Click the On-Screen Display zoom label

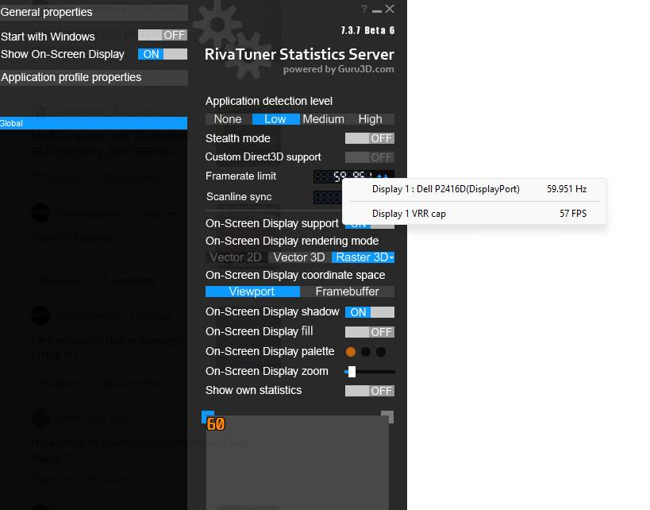tap(267, 372)
